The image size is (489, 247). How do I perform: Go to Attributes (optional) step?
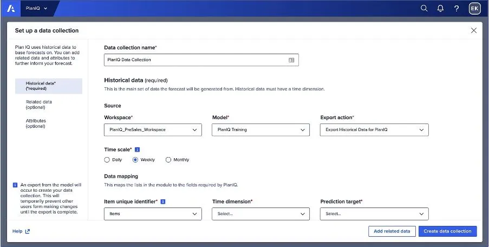36,123
